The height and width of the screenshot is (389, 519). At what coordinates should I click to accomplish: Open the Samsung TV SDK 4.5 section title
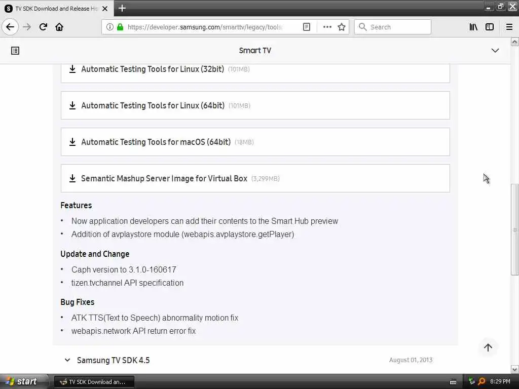click(x=113, y=360)
